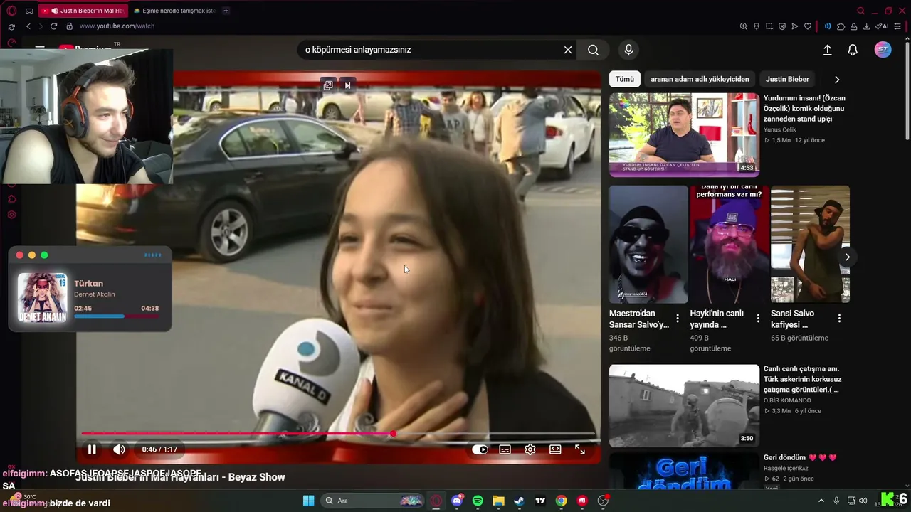911x512 pixels.
Task: Open the YouTube create upload menu
Action: pos(827,50)
